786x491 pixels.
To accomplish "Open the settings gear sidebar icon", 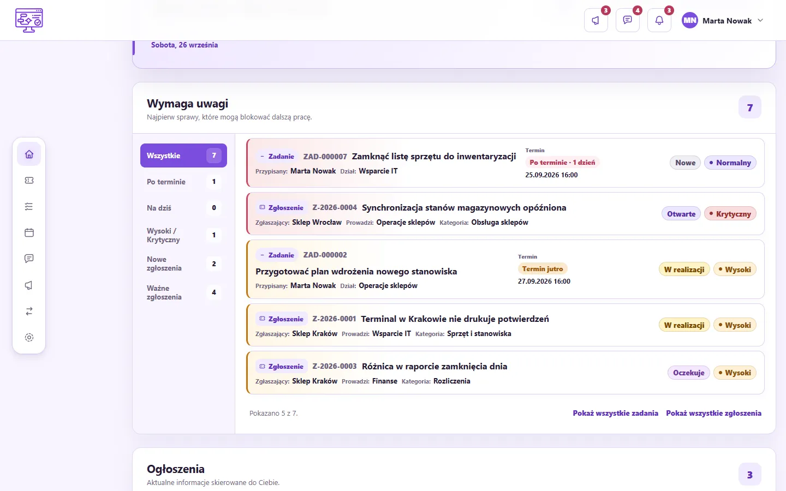I will [29, 338].
